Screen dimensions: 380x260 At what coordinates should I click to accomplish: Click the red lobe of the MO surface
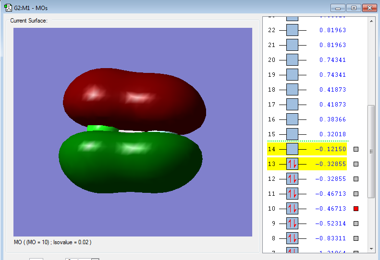[x=135, y=102]
